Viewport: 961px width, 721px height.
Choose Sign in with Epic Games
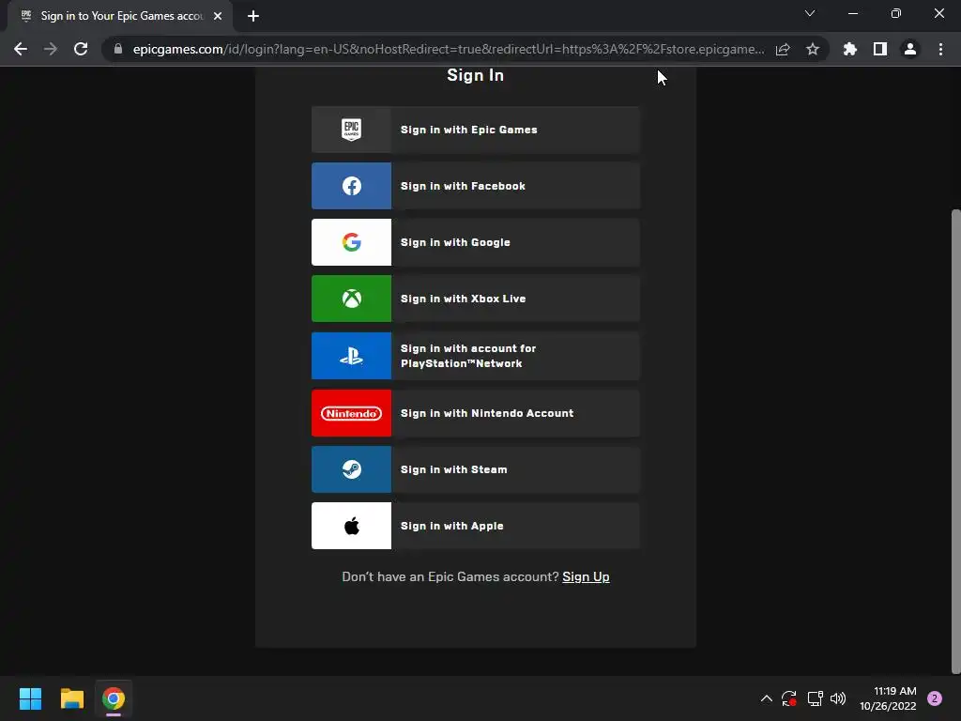tap(476, 130)
